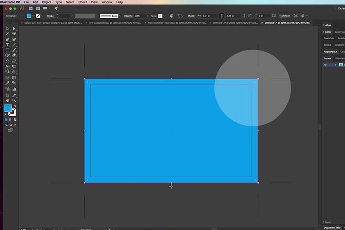The width and height of the screenshot is (345, 230).
Task: Enable Draw Normal mode
Action: pos(6,125)
